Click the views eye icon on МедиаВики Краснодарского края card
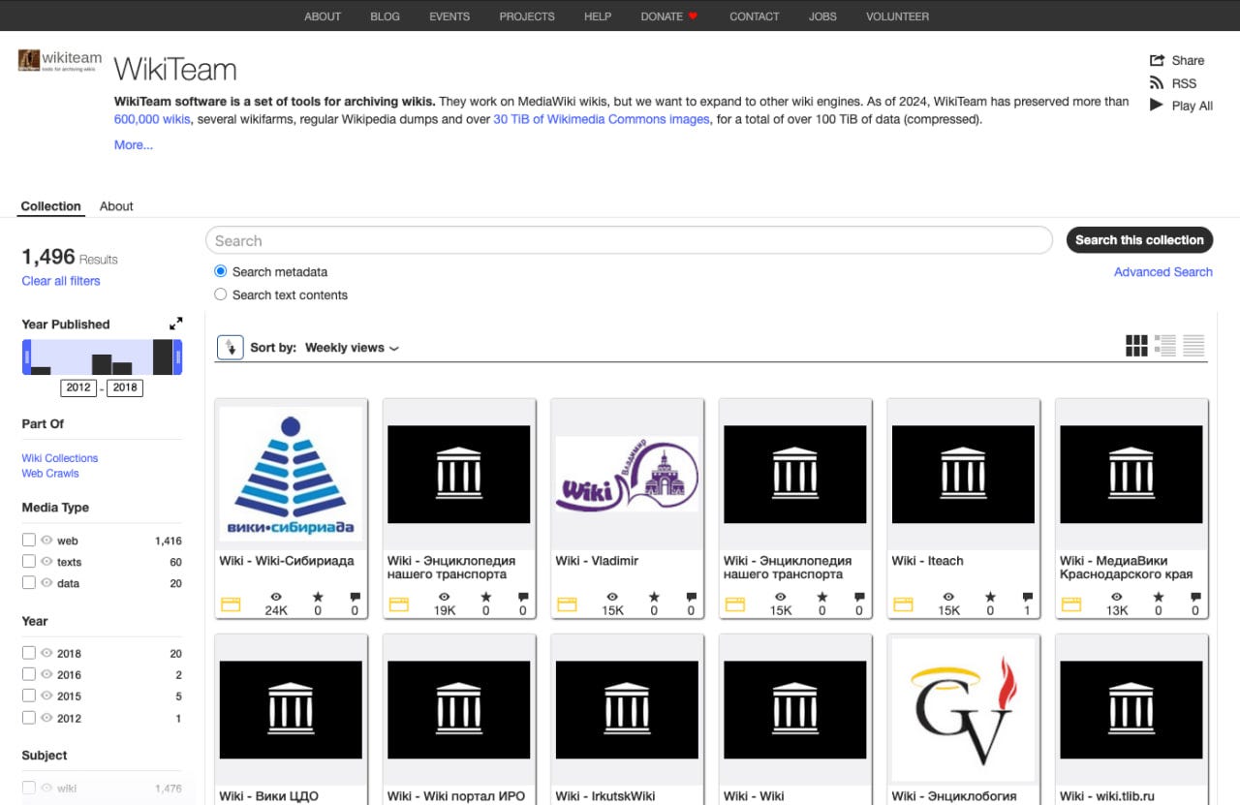 [1117, 598]
